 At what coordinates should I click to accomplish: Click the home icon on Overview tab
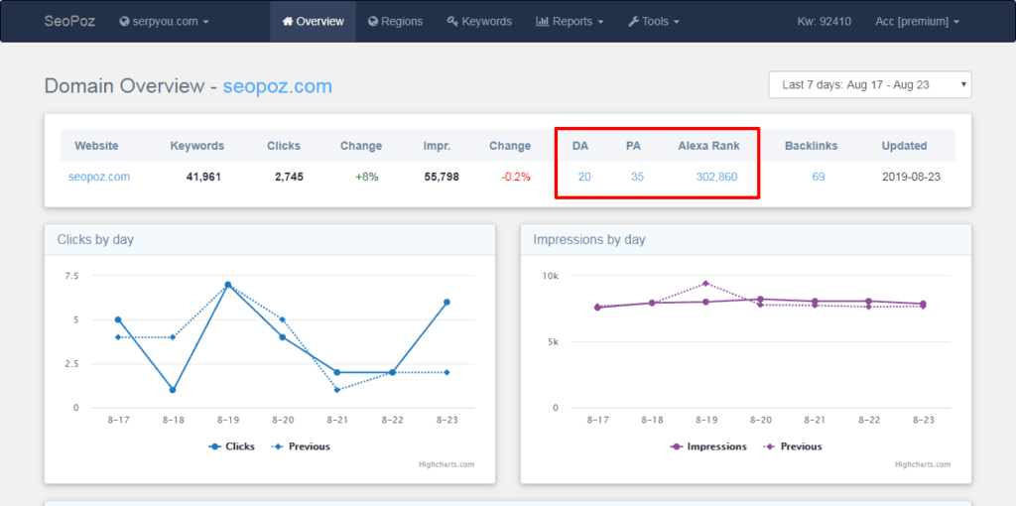coord(288,22)
